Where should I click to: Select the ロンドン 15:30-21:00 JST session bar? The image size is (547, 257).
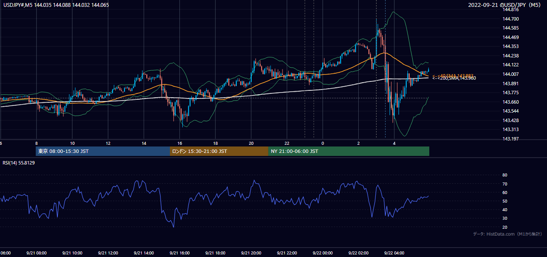pyautogui.click(x=219, y=151)
